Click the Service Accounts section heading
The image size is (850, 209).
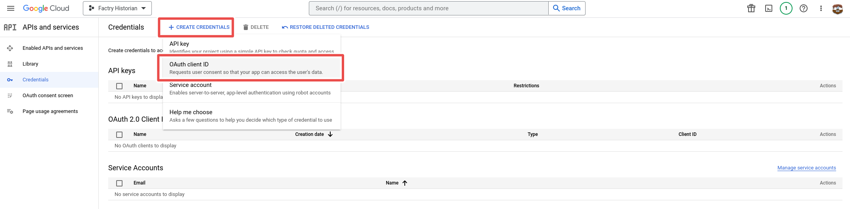pos(136,168)
